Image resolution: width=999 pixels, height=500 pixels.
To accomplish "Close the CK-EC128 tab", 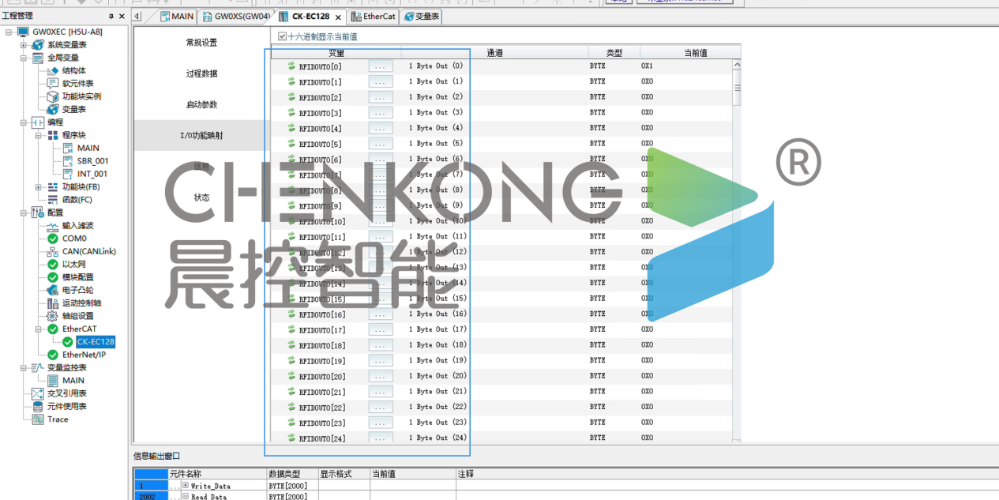I will [x=338, y=17].
